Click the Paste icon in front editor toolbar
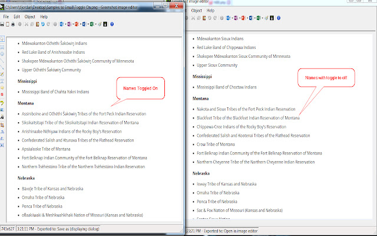Viewport: 377px width, 236px height. point(38,24)
